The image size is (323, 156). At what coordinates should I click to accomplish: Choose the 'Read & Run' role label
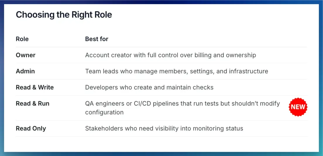[32, 104]
